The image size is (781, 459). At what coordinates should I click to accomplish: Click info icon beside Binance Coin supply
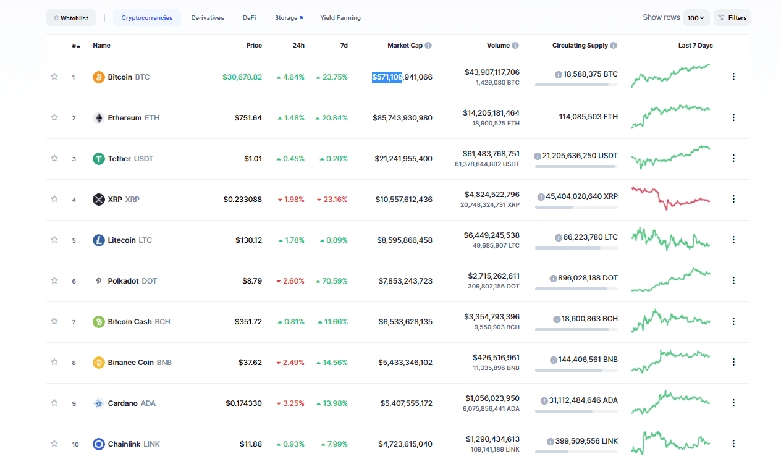pyautogui.click(x=553, y=360)
